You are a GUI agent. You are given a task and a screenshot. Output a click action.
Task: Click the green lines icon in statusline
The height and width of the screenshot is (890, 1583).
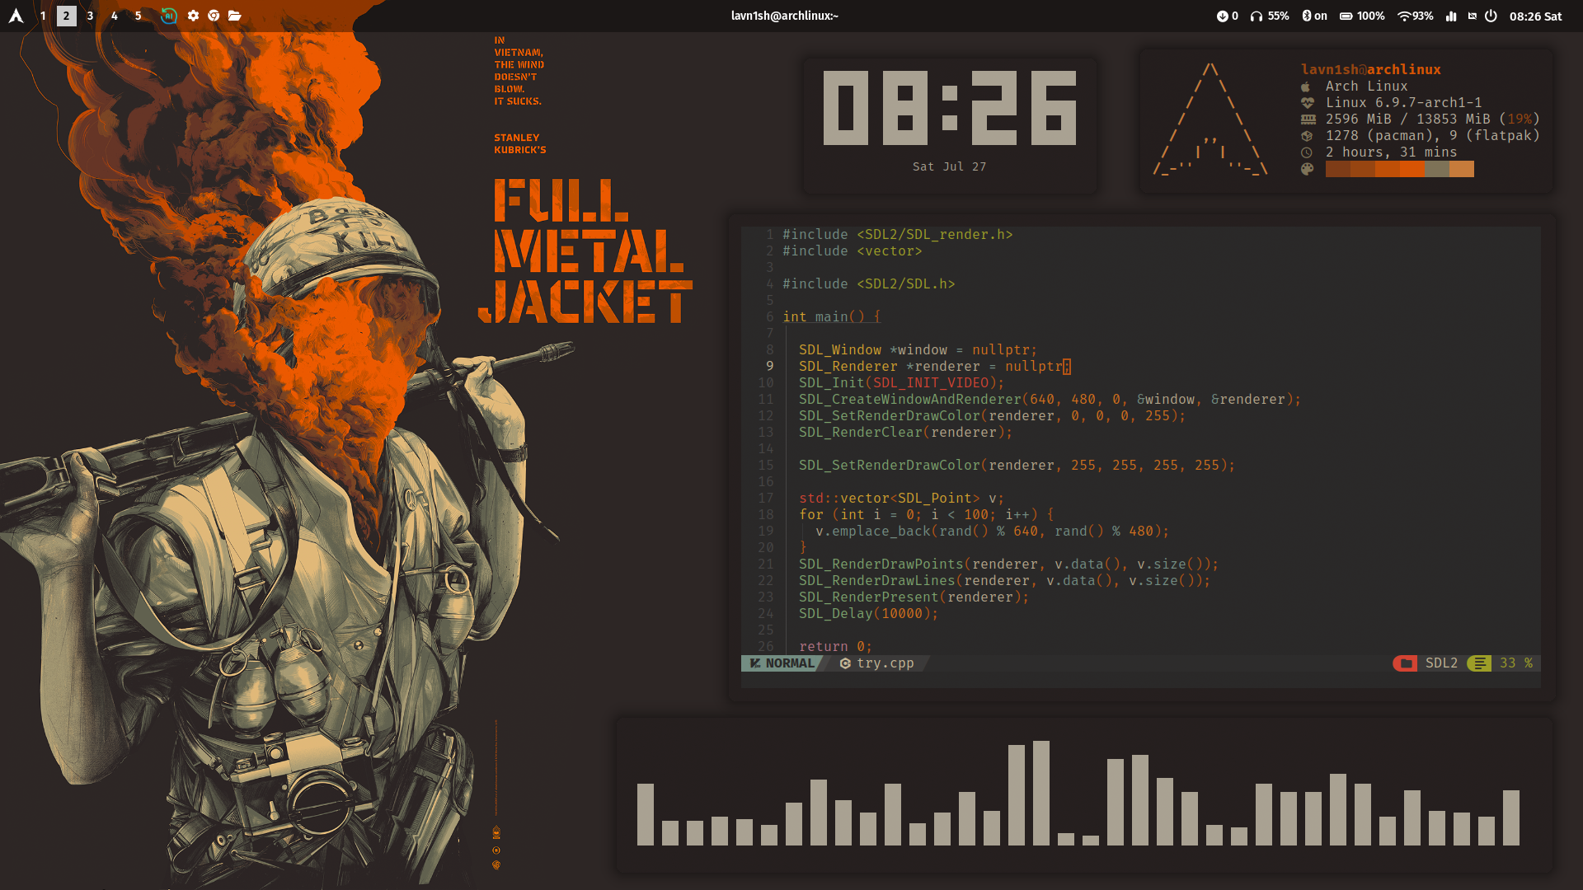click(1480, 663)
